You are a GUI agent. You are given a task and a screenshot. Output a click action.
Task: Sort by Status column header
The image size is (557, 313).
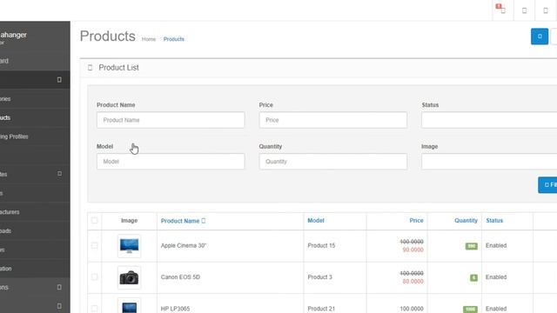coord(494,220)
